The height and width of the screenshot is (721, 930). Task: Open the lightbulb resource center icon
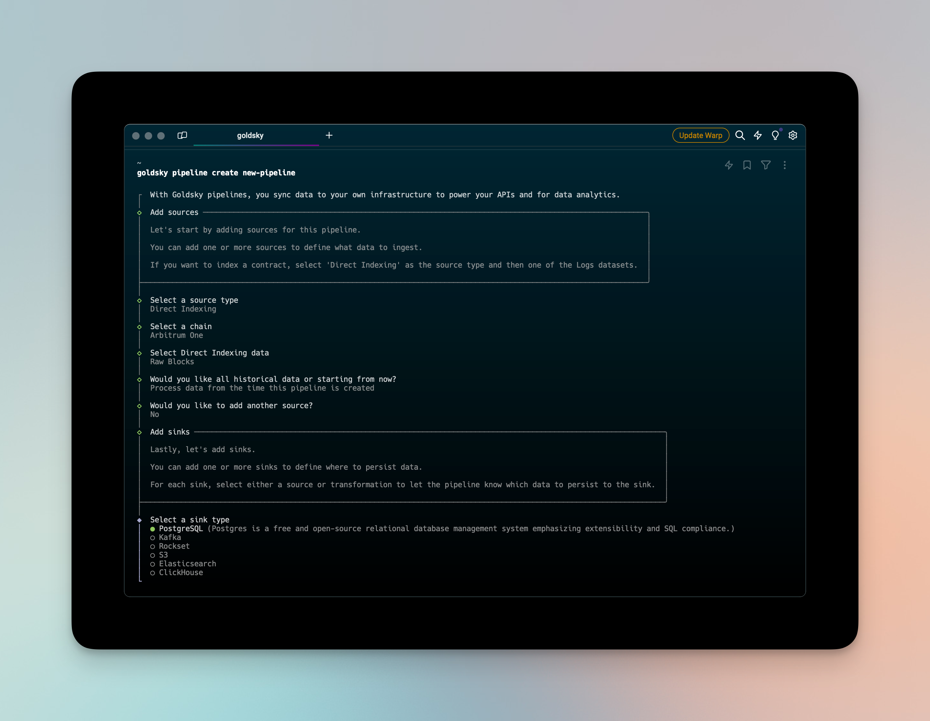tap(775, 136)
